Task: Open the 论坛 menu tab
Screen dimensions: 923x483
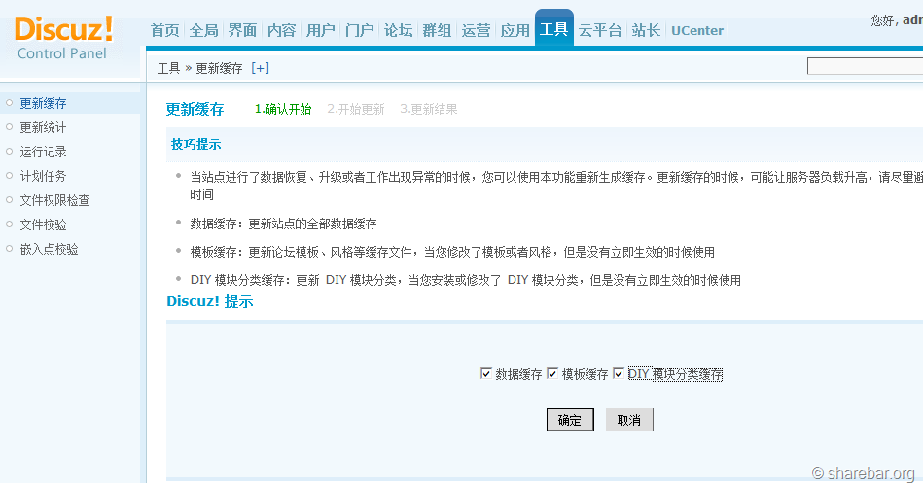Action: 398,30
